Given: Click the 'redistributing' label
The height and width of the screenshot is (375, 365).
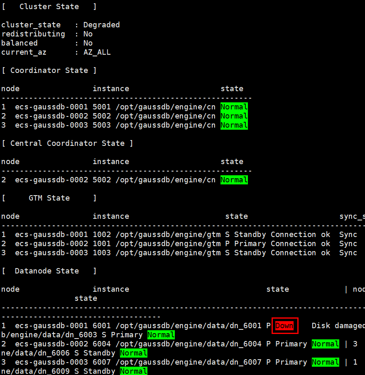Looking at the screenshot, I should [x=33, y=34].
